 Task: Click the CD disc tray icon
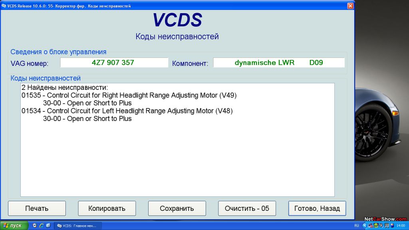coord(381,226)
